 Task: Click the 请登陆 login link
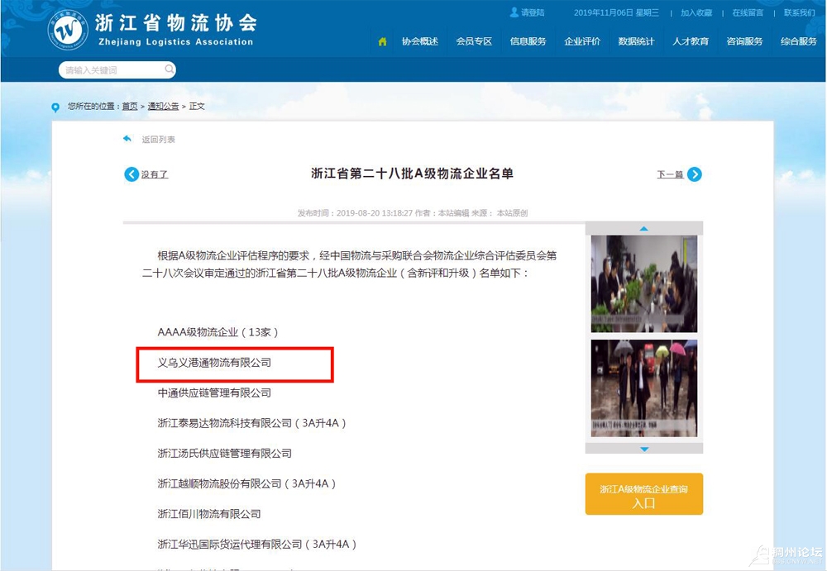click(533, 12)
